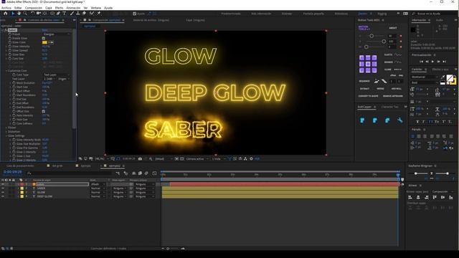Toggle the Ajuste snapping checkbox in toolbar
Viewport: 459px width, 258px height.
[x=134, y=14]
